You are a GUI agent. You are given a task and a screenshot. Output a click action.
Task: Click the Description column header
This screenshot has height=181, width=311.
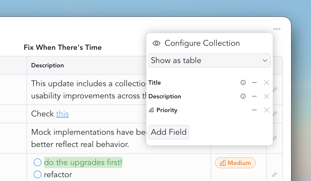point(48,65)
